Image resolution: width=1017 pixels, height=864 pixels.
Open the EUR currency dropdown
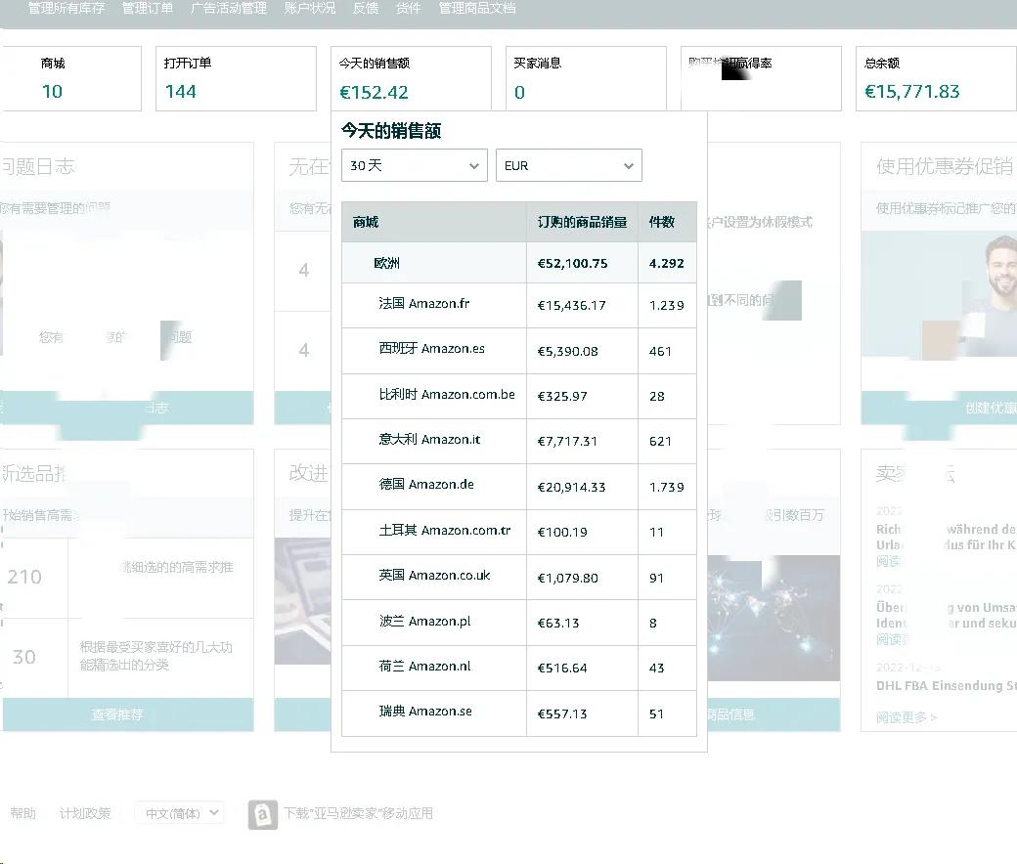568,165
